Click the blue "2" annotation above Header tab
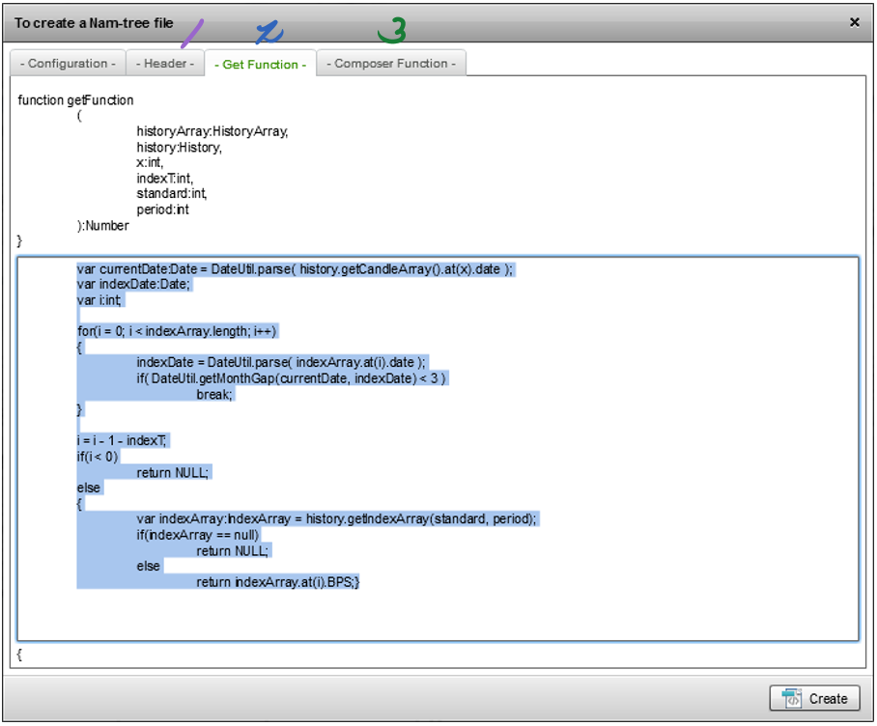877x726 pixels. click(x=269, y=33)
